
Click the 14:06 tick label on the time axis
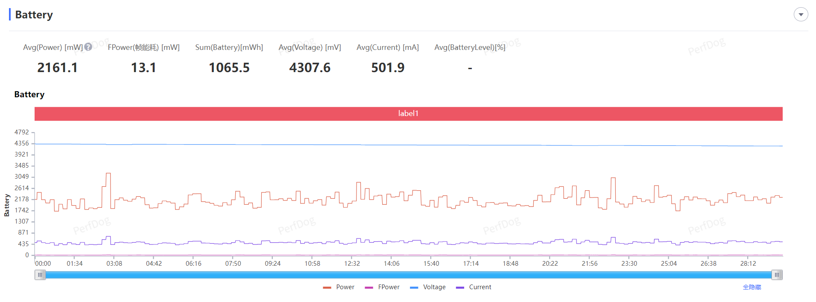pos(391,264)
